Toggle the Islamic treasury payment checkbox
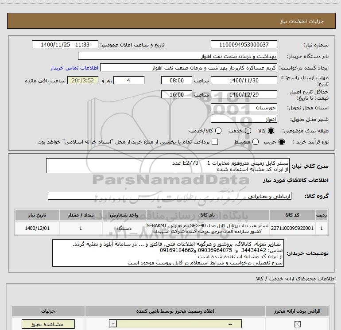The image size is (341, 330). tap(215, 142)
